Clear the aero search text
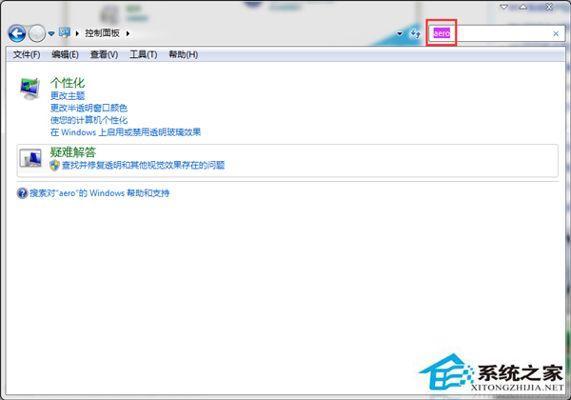Viewport: 571px width, 400px height. click(556, 33)
